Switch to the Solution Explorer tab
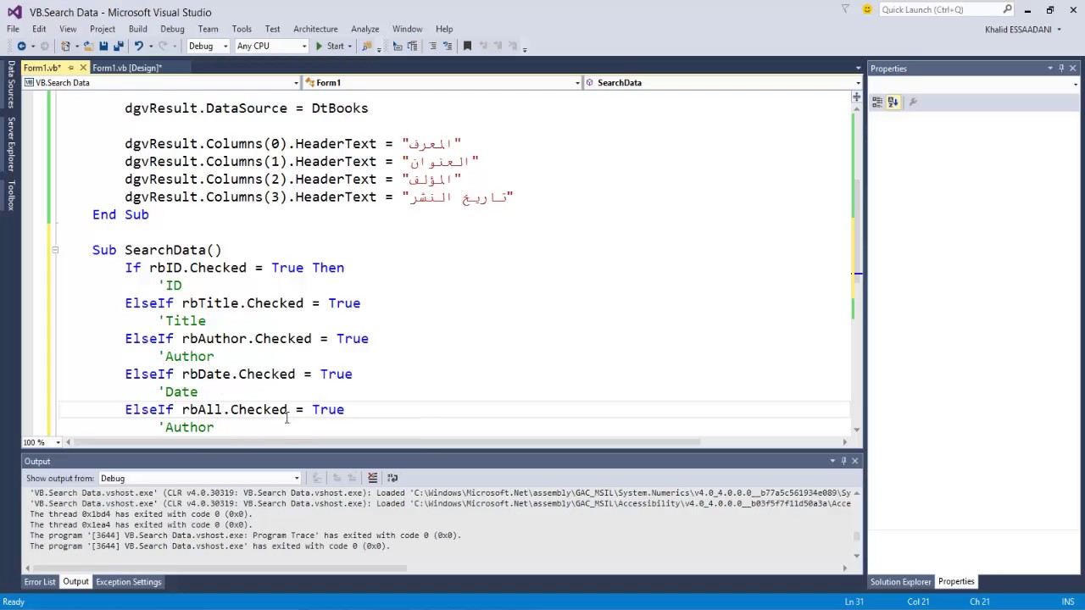 point(900,582)
